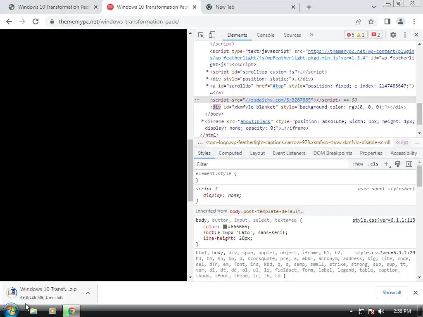
Task: Close the New Tab tab
Action: click(293, 7)
